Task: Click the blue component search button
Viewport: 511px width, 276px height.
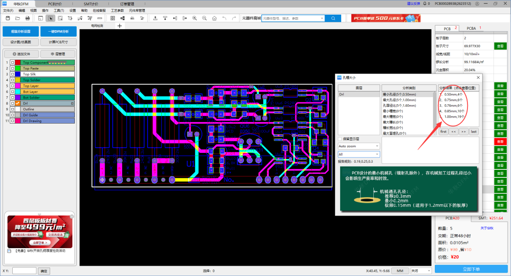Action: pos(333,18)
